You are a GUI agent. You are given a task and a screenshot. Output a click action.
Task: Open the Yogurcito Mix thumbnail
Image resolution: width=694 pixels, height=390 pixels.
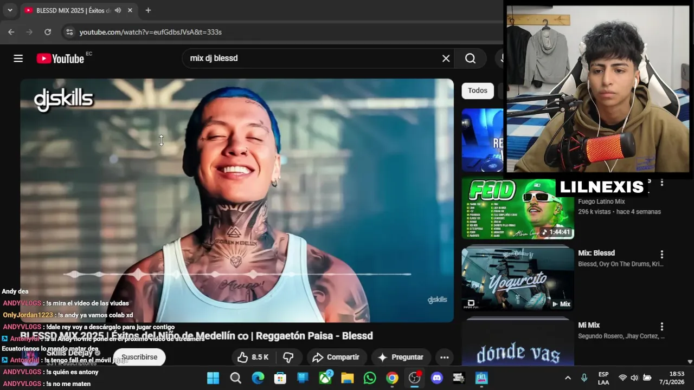(x=518, y=278)
